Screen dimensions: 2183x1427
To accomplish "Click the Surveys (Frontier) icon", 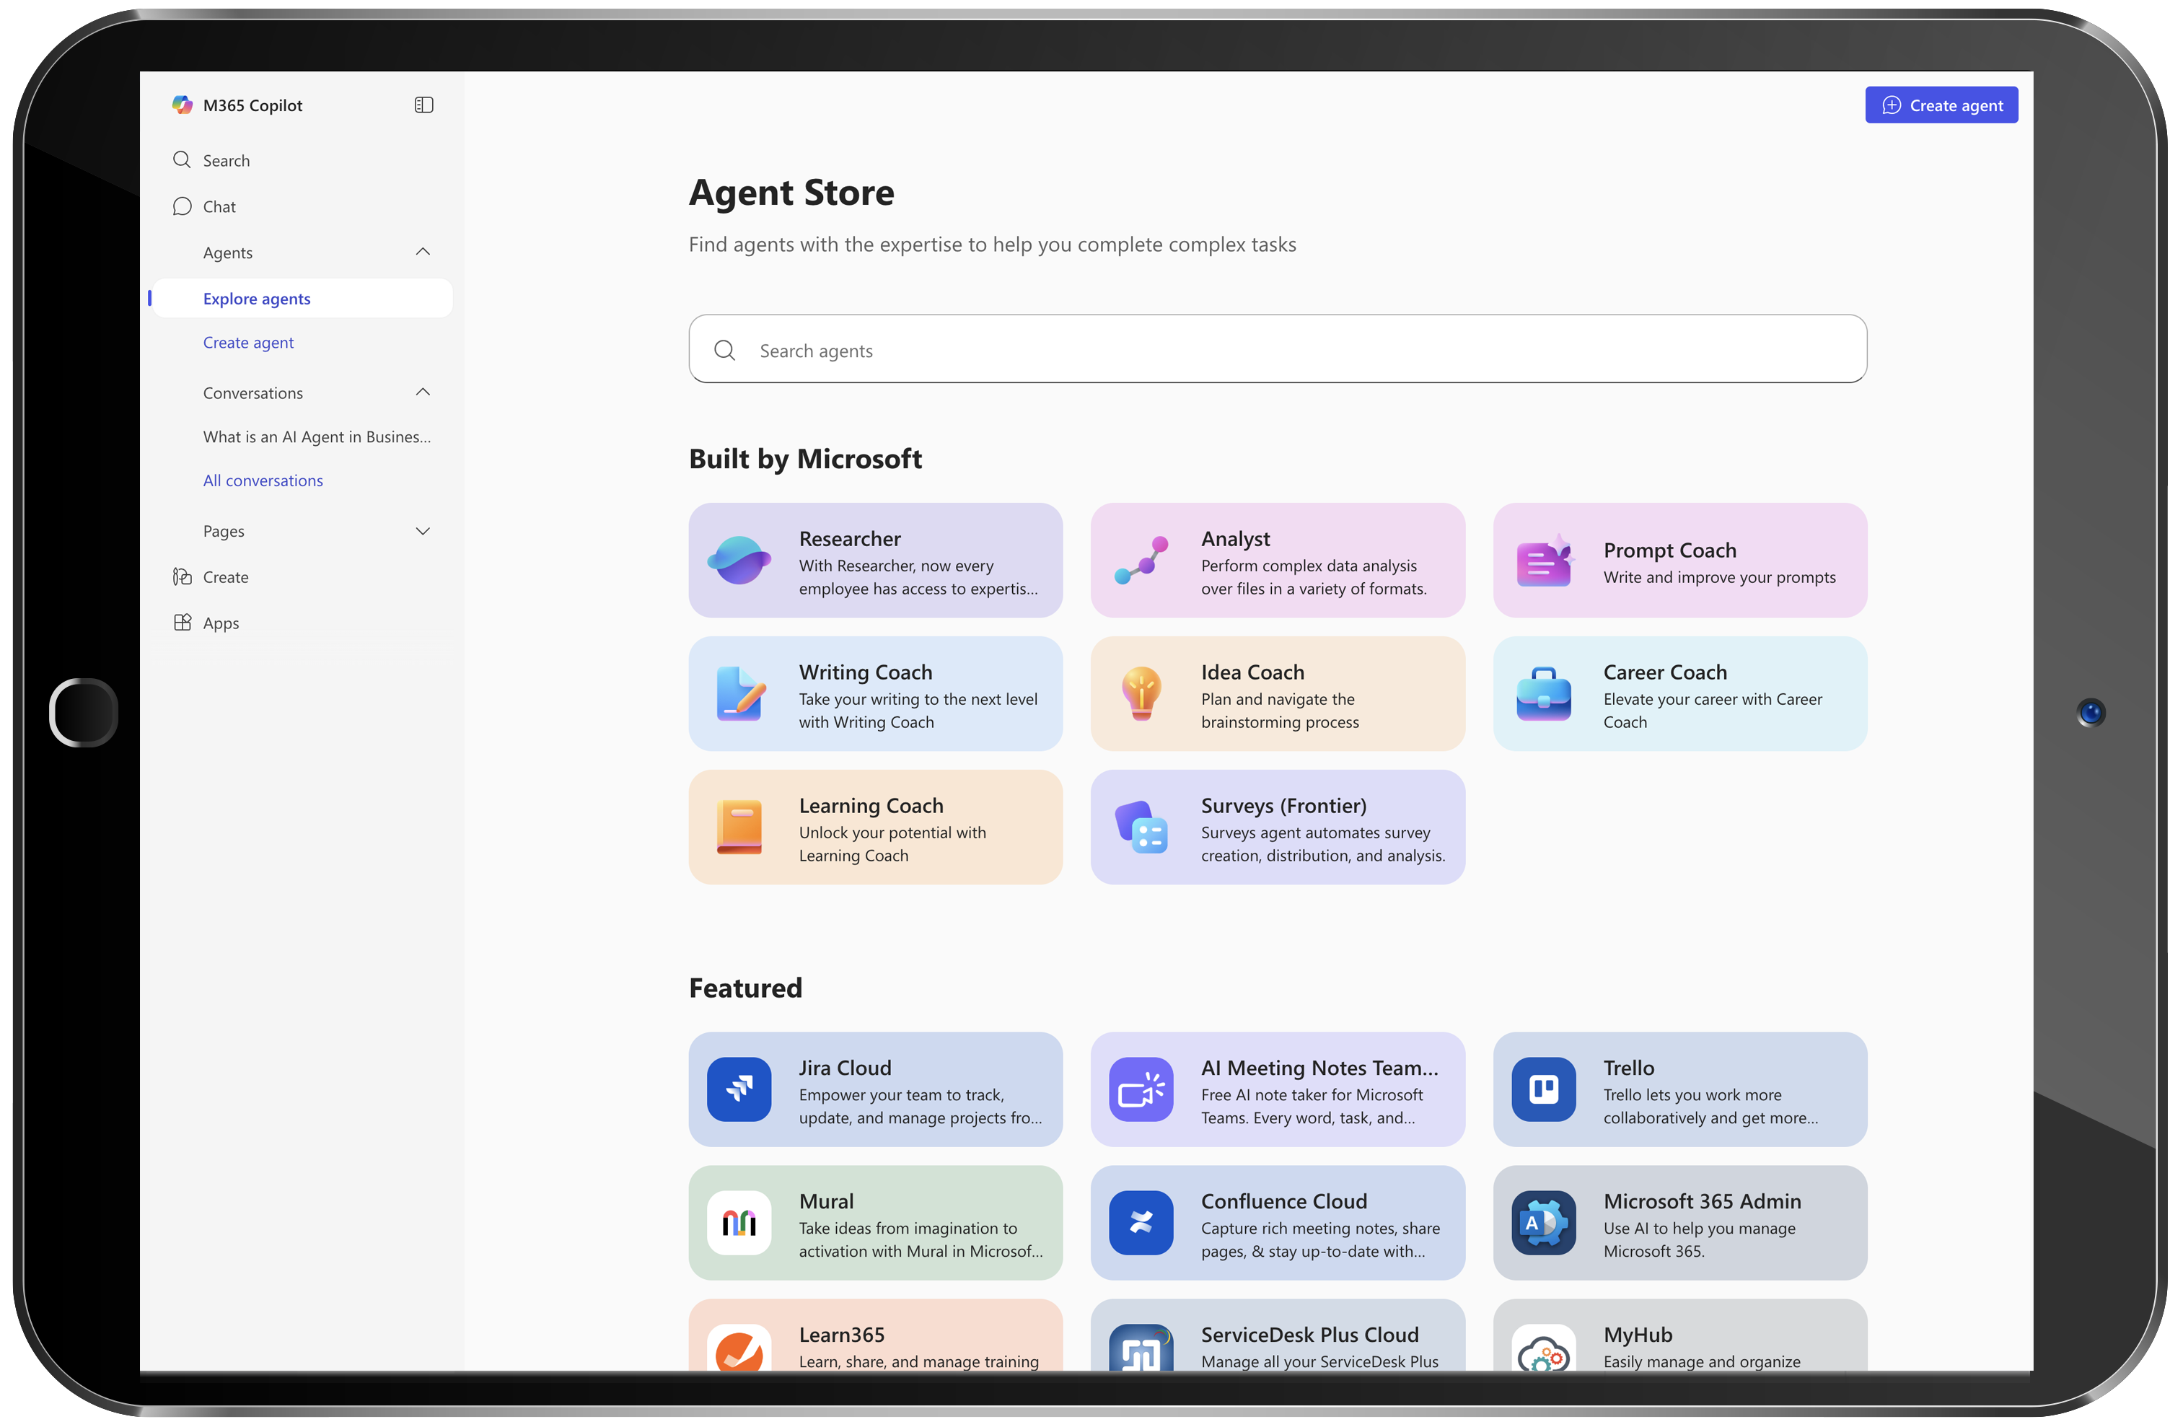I will coord(1141,826).
